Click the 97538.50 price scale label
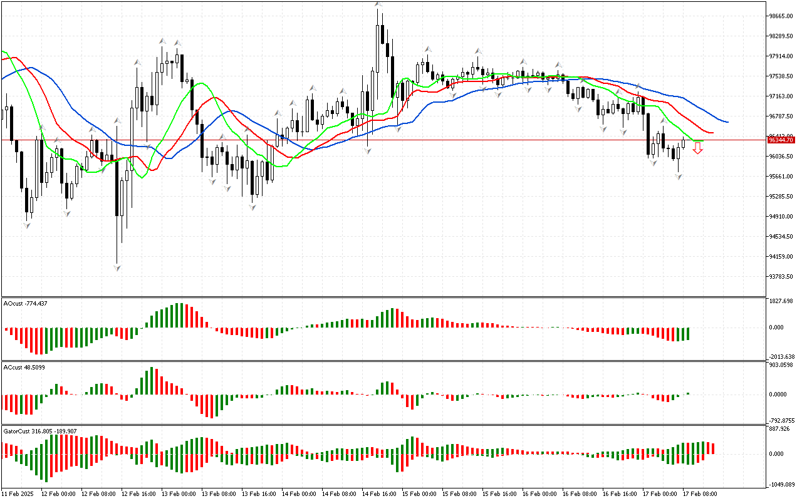This screenshot has height=501, width=802. pyautogui.click(x=782, y=76)
